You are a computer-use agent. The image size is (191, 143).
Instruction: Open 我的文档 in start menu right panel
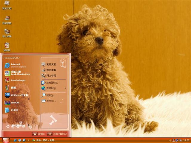tap(49, 64)
